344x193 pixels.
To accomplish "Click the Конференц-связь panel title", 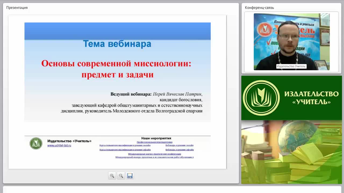I will (x=259, y=8).
